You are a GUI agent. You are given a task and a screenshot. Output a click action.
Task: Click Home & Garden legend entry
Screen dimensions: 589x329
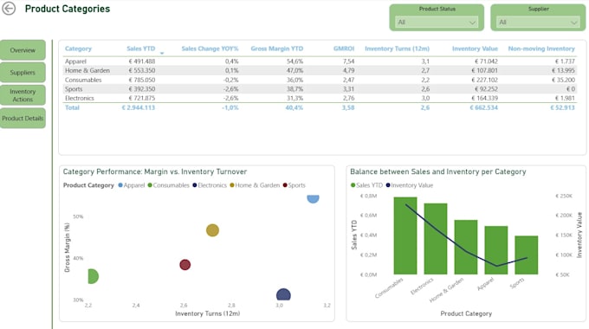tap(255, 185)
